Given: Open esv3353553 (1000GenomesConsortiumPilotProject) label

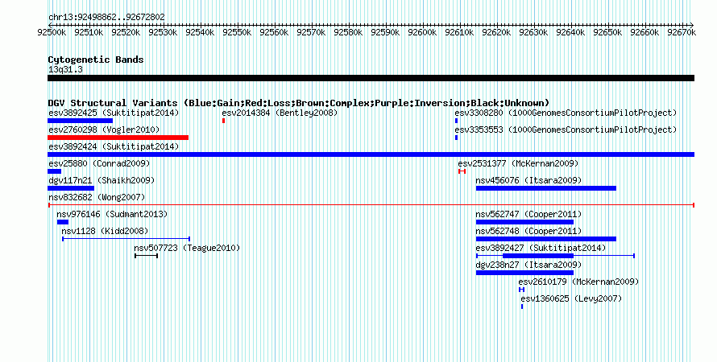Looking at the screenshot, I should pyautogui.click(x=566, y=130).
